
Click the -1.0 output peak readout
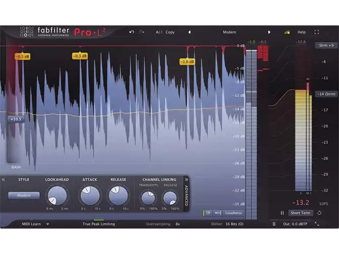click(x=252, y=42)
